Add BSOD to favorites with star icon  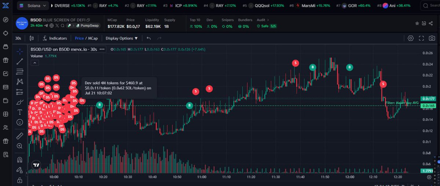[x=417, y=23]
